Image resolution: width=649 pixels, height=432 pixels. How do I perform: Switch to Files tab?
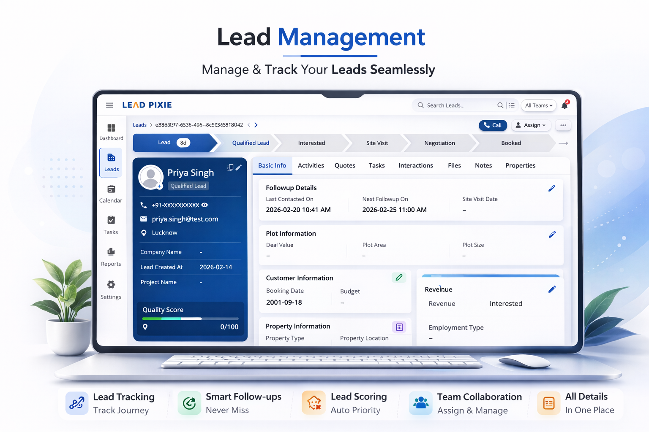(x=454, y=165)
